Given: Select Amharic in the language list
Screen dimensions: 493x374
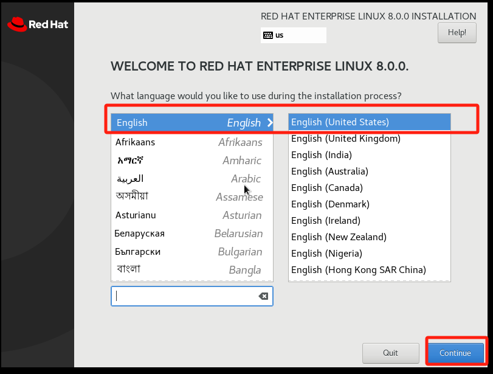Looking at the screenshot, I should pos(192,161).
